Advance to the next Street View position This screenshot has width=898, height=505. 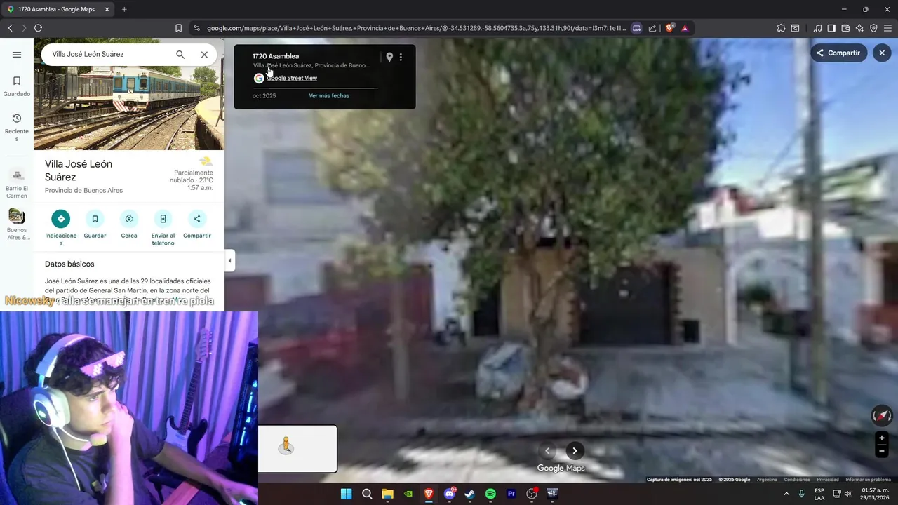[x=575, y=450]
